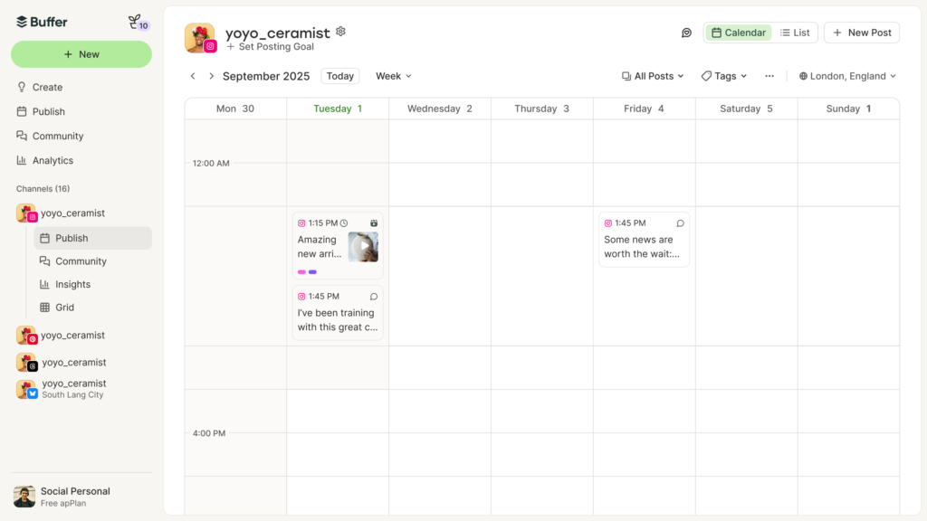Click the New Post button
Screen dimensions: 927x521
point(861,33)
